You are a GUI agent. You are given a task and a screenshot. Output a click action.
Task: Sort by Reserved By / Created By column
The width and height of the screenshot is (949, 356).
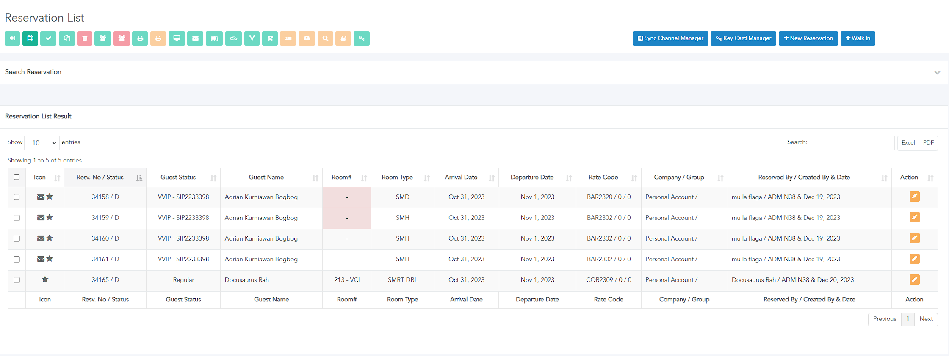(809, 178)
